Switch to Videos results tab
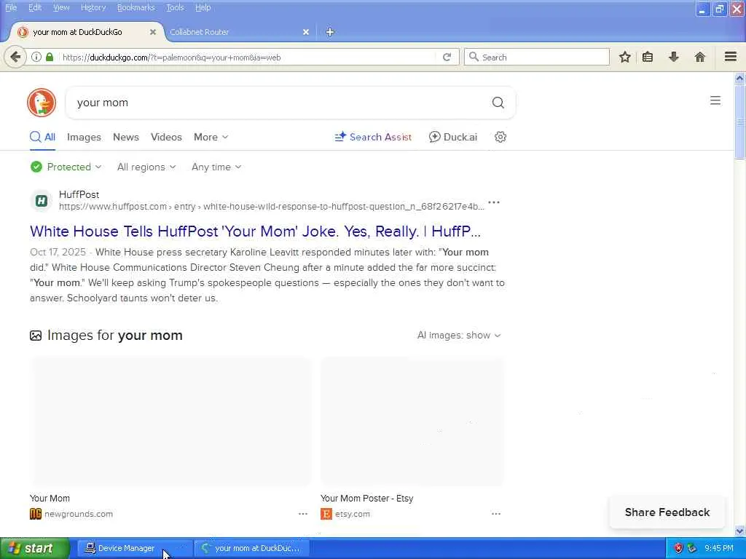Screen dimensions: 746x559 166,137
